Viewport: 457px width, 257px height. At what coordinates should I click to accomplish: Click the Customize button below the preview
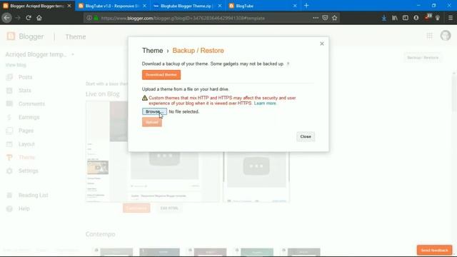coord(136,208)
